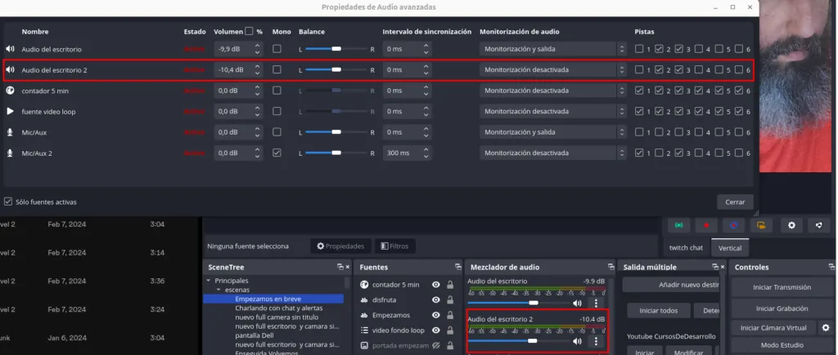The width and height of the screenshot is (838, 355).
Task: Open virtual camera settings gear
Action: (x=825, y=328)
